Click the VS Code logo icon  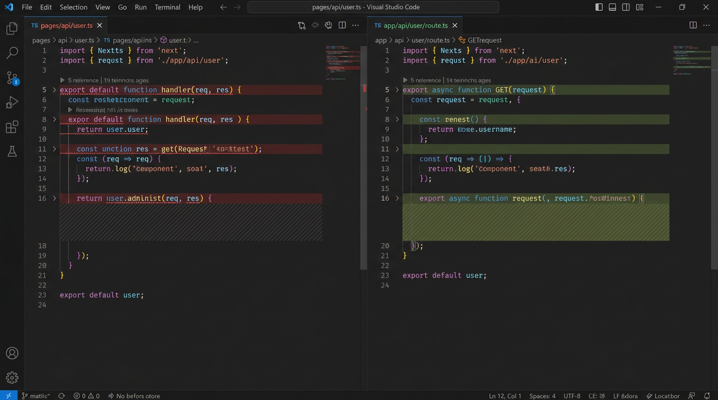pos(9,7)
